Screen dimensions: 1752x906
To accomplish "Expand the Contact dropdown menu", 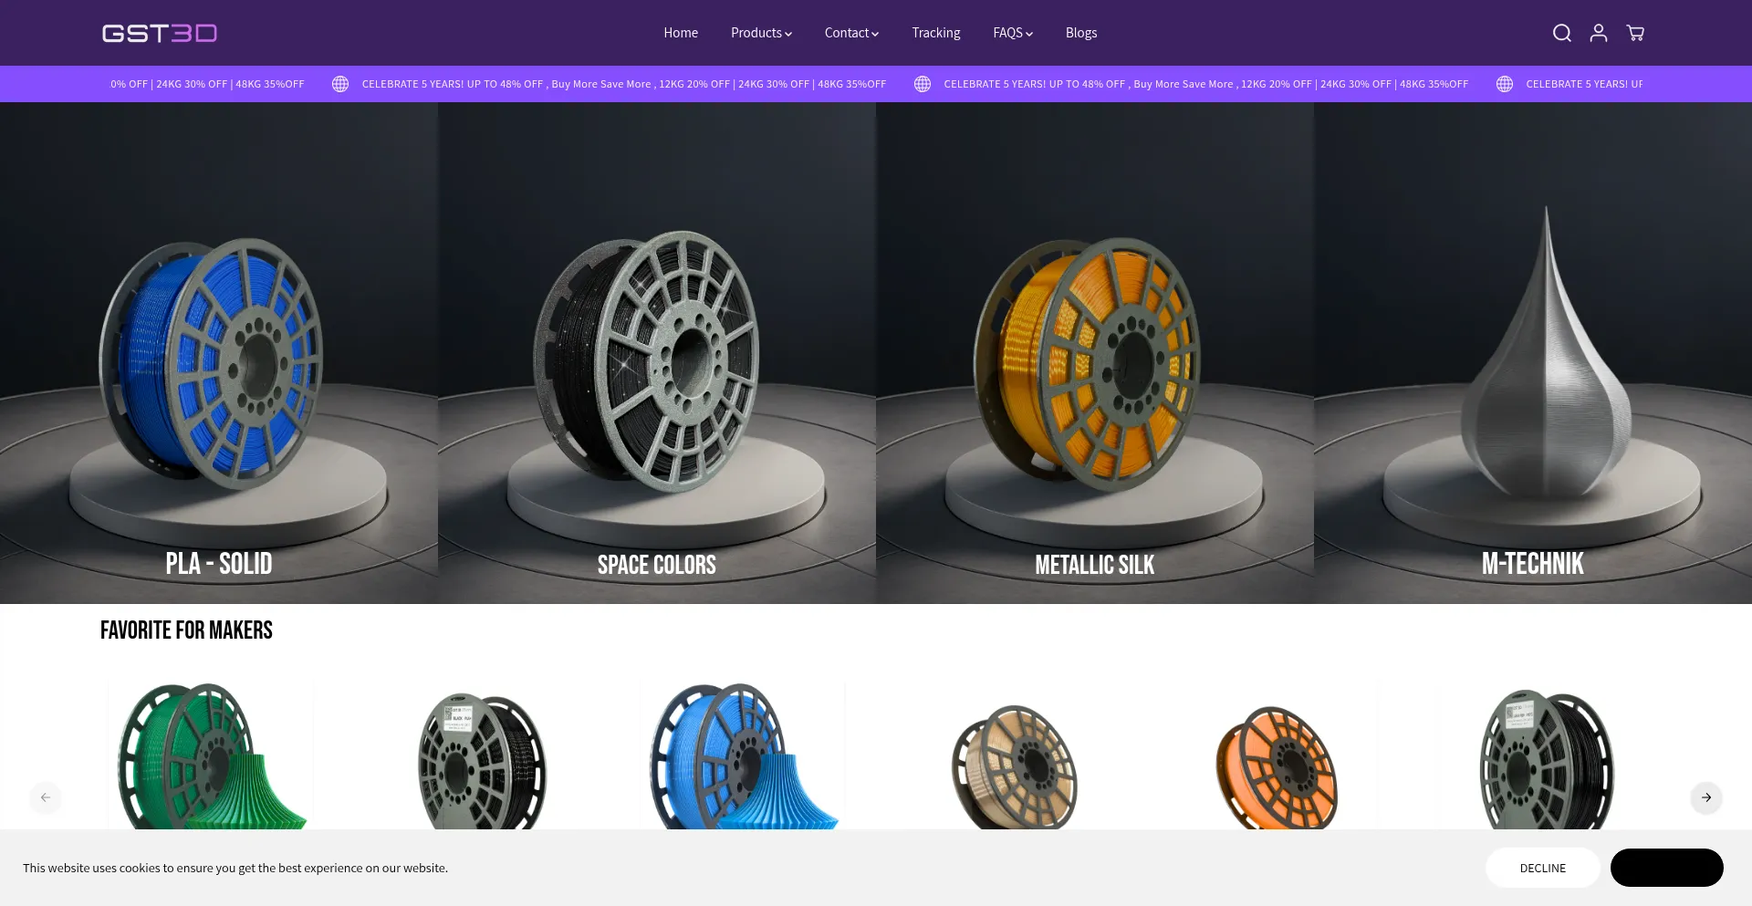I will tap(851, 33).
